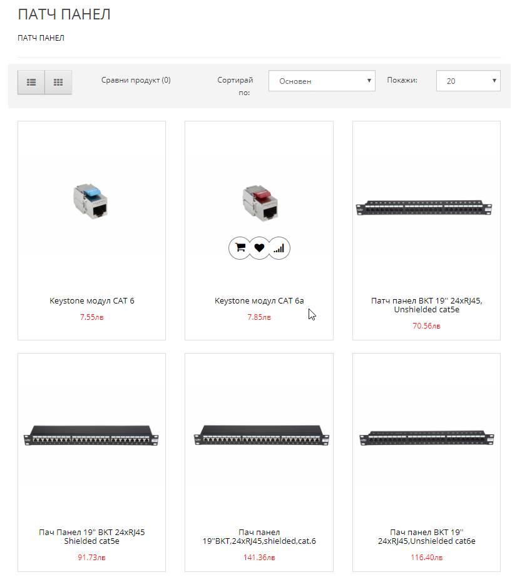Click the red Keystone CAT 6a image
Image resolution: width=517 pixels, height=582 pixels.
click(x=260, y=203)
